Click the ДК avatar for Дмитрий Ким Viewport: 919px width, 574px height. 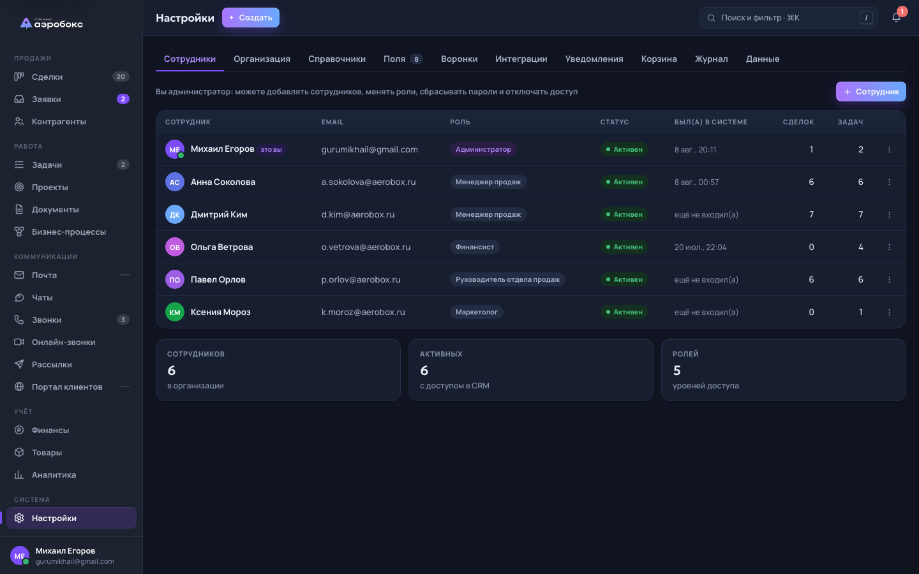(x=175, y=214)
